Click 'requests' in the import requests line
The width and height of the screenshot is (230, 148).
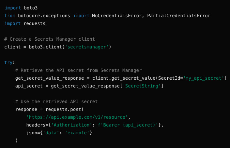pyautogui.click(x=35, y=23)
